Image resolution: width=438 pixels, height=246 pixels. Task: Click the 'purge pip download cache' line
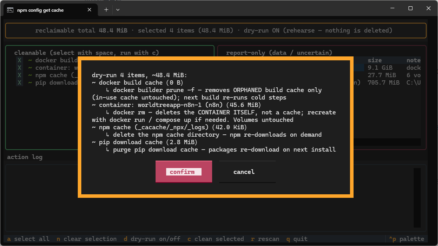(x=221, y=150)
